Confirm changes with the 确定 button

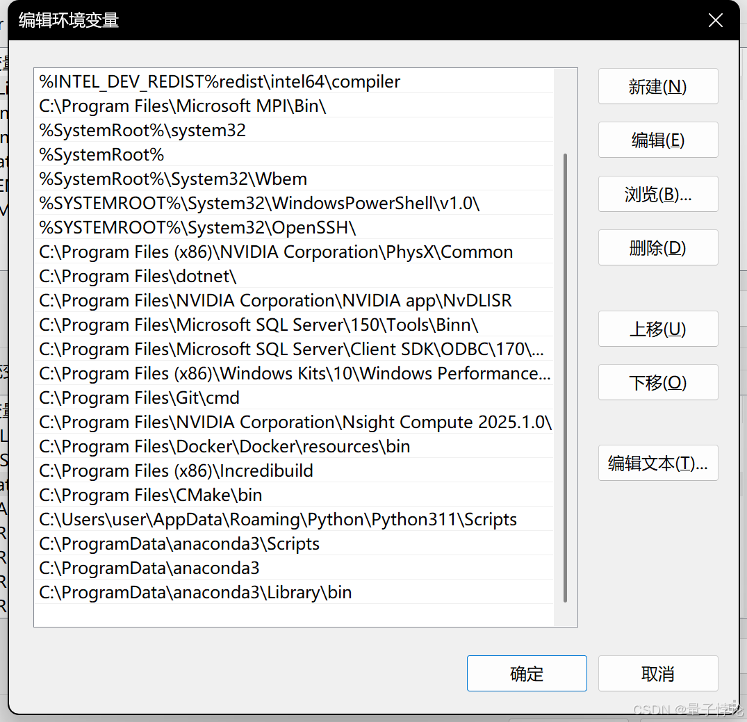coord(527,673)
